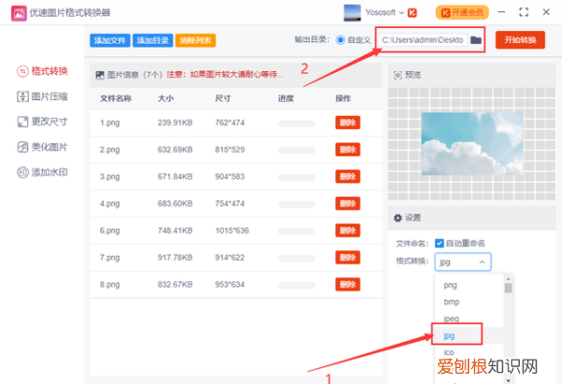Toggle the 自动重命名 checkbox
The width and height of the screenshot is (562, 384).
tap(439, 244)
